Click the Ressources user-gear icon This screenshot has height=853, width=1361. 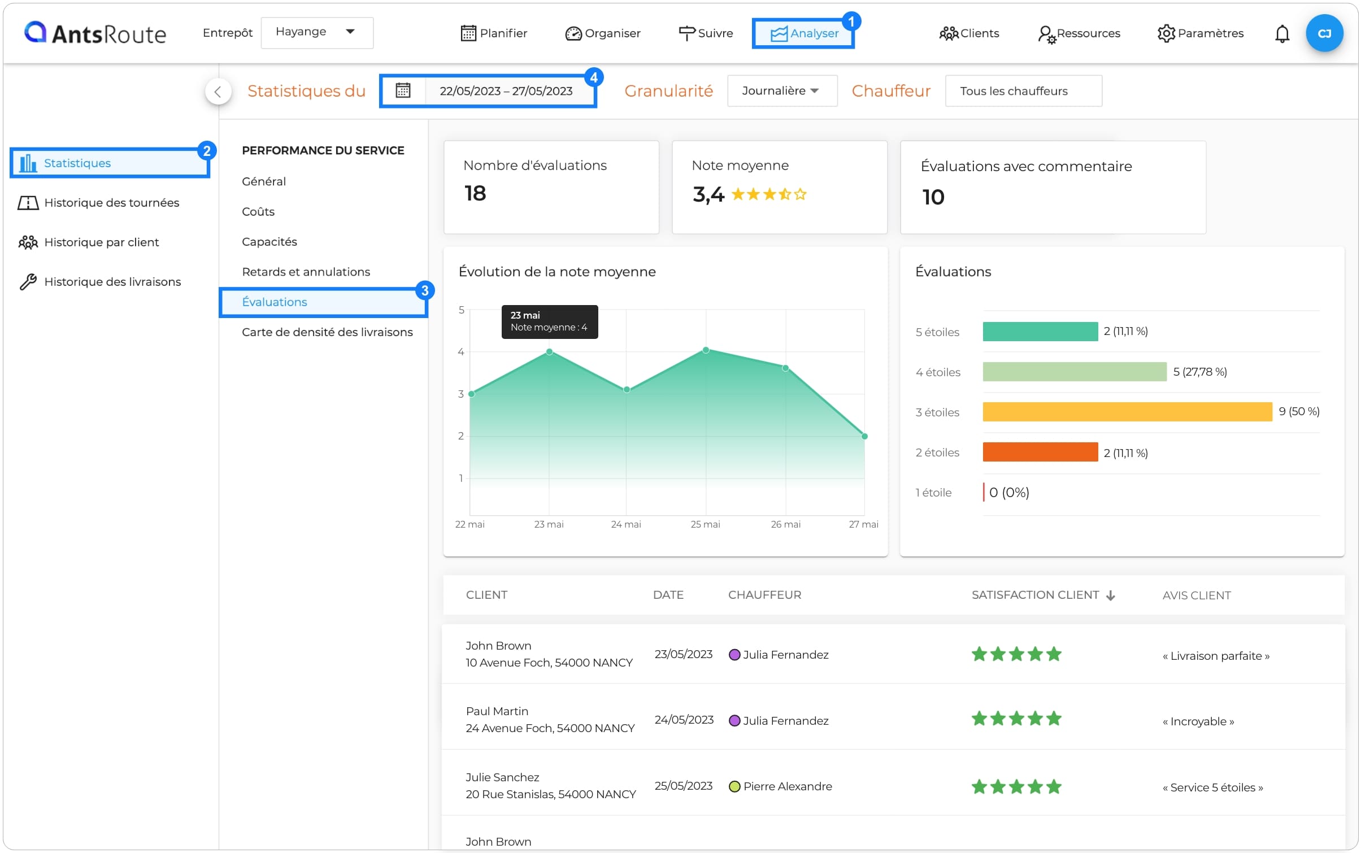[x=1046, y=34]
